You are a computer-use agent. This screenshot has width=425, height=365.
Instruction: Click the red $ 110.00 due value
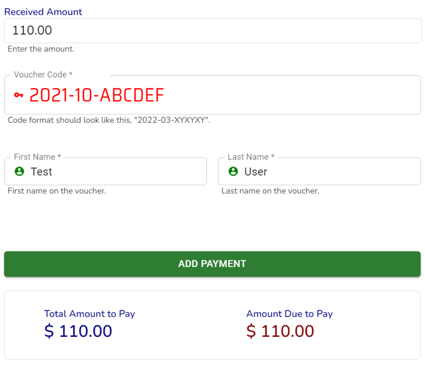tap(280, 331)
